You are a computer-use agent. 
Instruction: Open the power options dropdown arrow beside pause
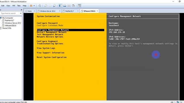34,6
